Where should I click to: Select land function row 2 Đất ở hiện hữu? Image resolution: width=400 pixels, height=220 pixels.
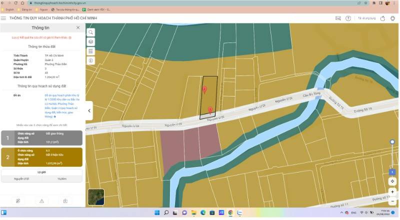click(x=41, y=156)
